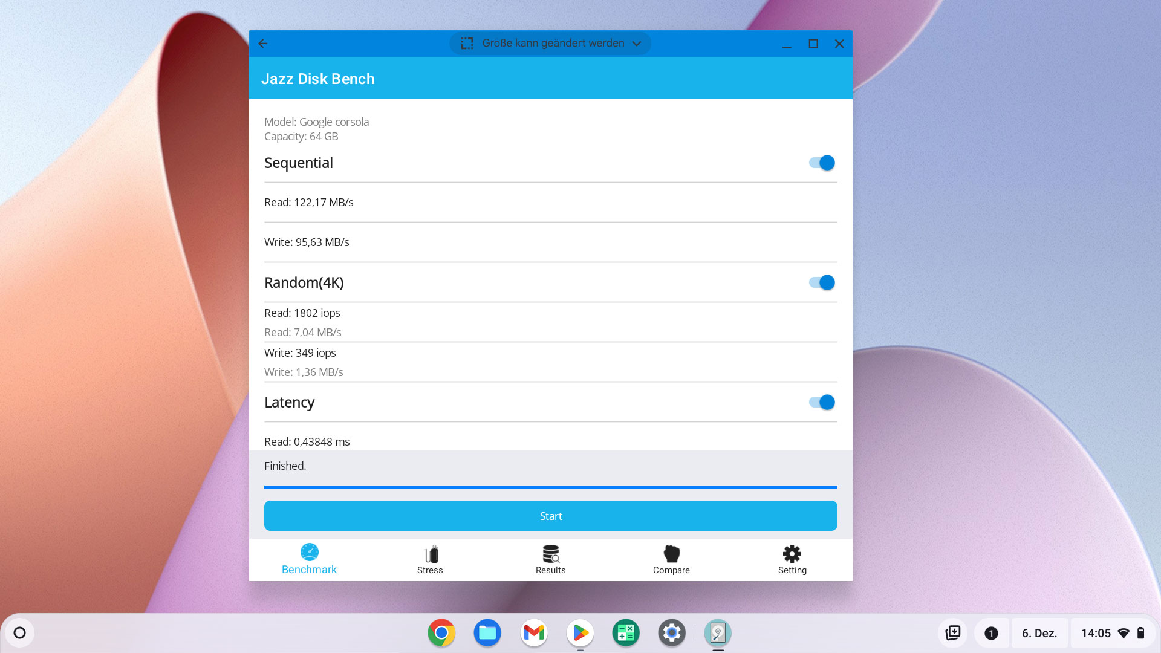Viewport: 1161px width, 653px height.
Task: Open the 6. Dez. calendar button
Action: [1039, 633]
